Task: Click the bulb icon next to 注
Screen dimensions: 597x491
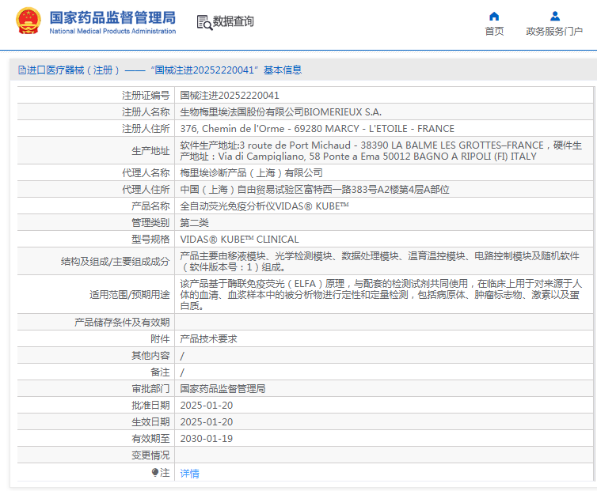Action: [155, 472]
